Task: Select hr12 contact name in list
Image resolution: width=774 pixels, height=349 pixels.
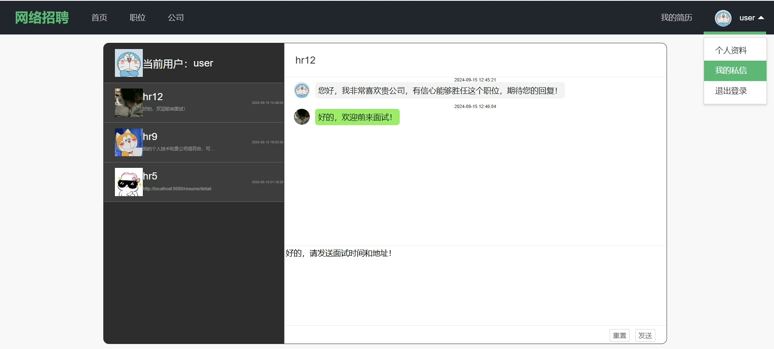Action: pyautogui.click(x=153, y=97)
